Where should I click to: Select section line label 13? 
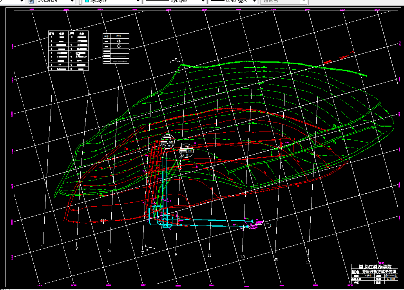pos(242,257)
